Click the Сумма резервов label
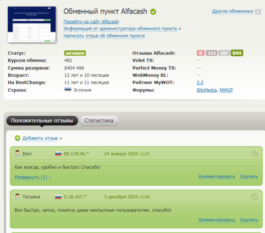This screenshot has width=265, height=233. (29, 68)
